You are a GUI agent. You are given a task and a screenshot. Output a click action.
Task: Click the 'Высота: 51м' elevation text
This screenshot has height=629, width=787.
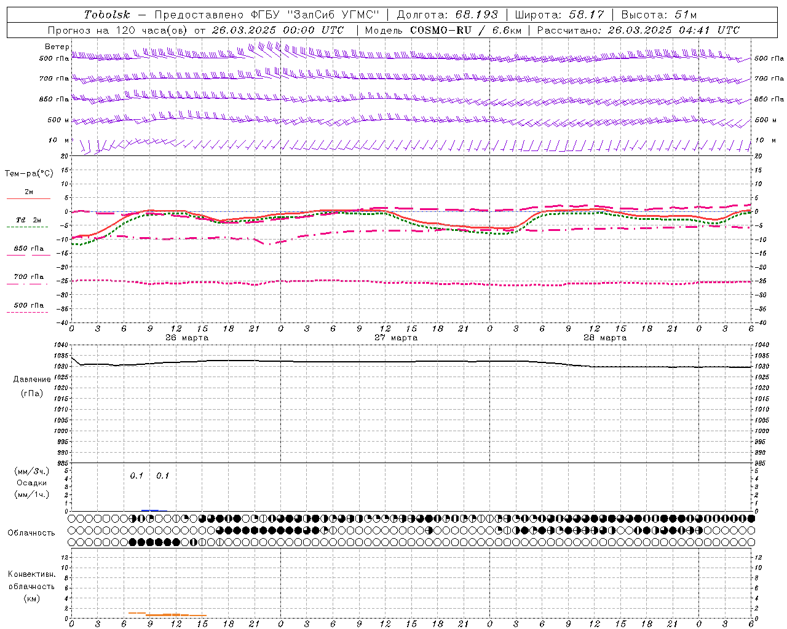(659, 15)
